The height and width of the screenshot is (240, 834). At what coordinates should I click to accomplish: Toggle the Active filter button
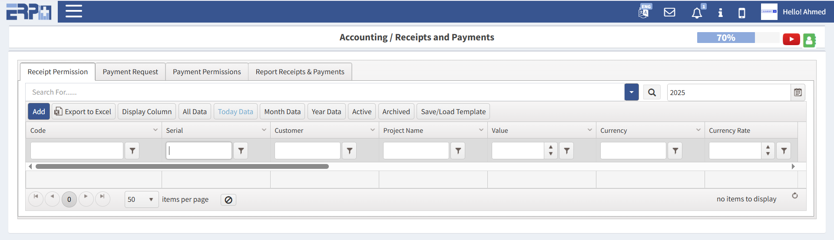(x=361, y=112)
